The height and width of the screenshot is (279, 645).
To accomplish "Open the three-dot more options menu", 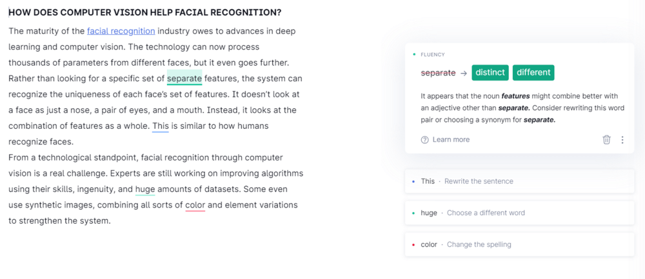I will (x=622, y=140).
